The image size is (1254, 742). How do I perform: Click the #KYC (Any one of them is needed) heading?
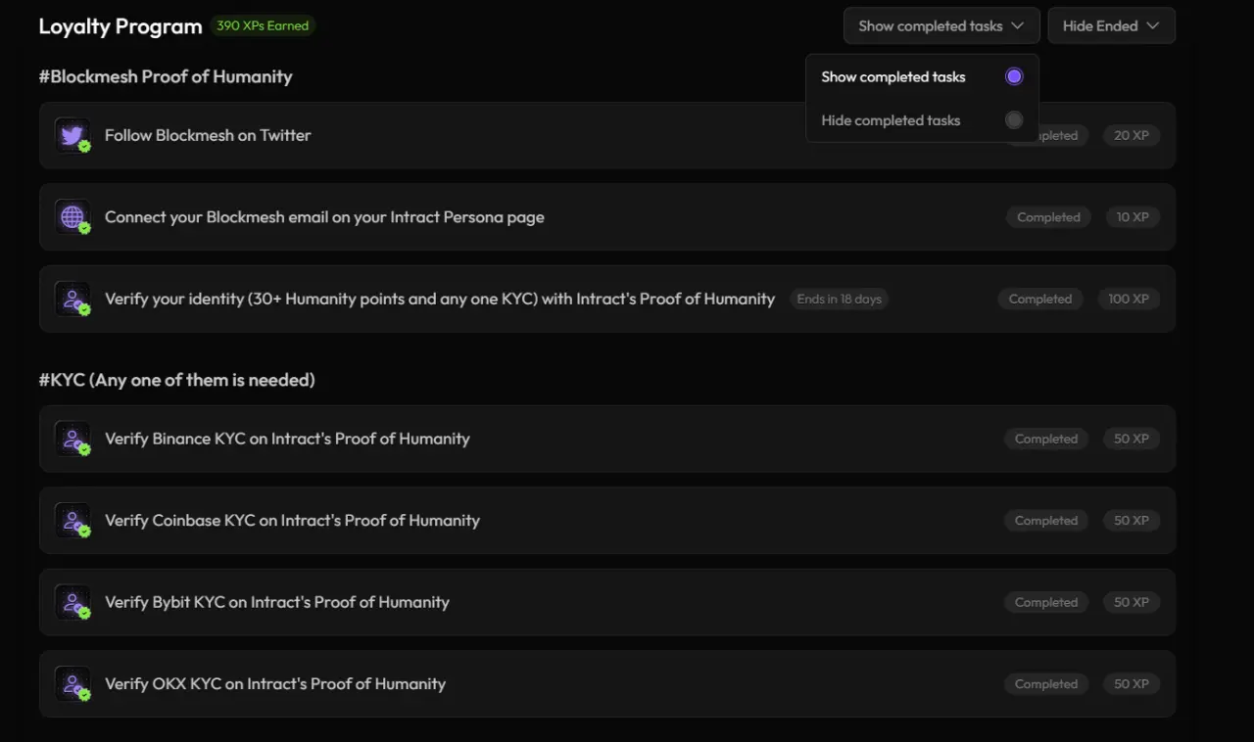(177, 380)
